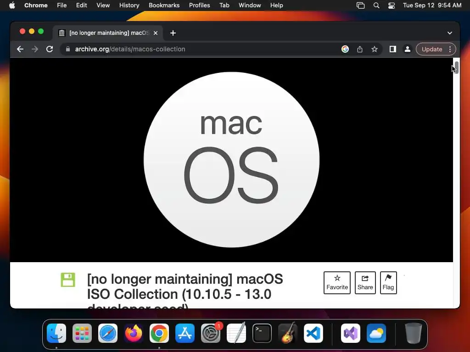This screenshot has height=352, width=470.
Task: Open a new tab
Action: click(173, 33)
